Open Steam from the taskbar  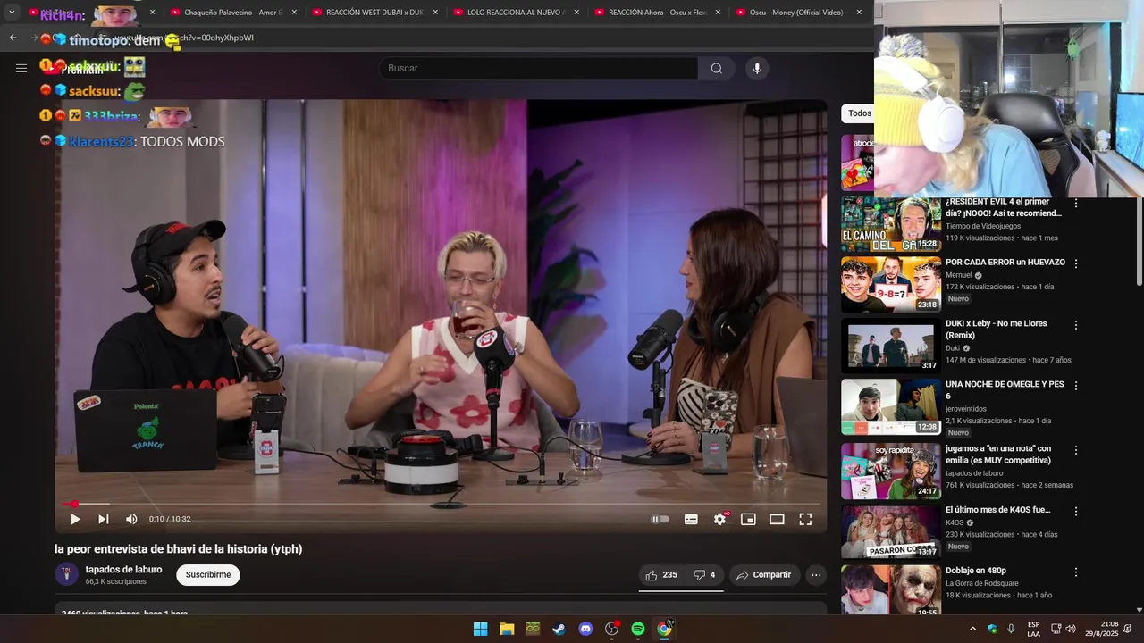559,629
